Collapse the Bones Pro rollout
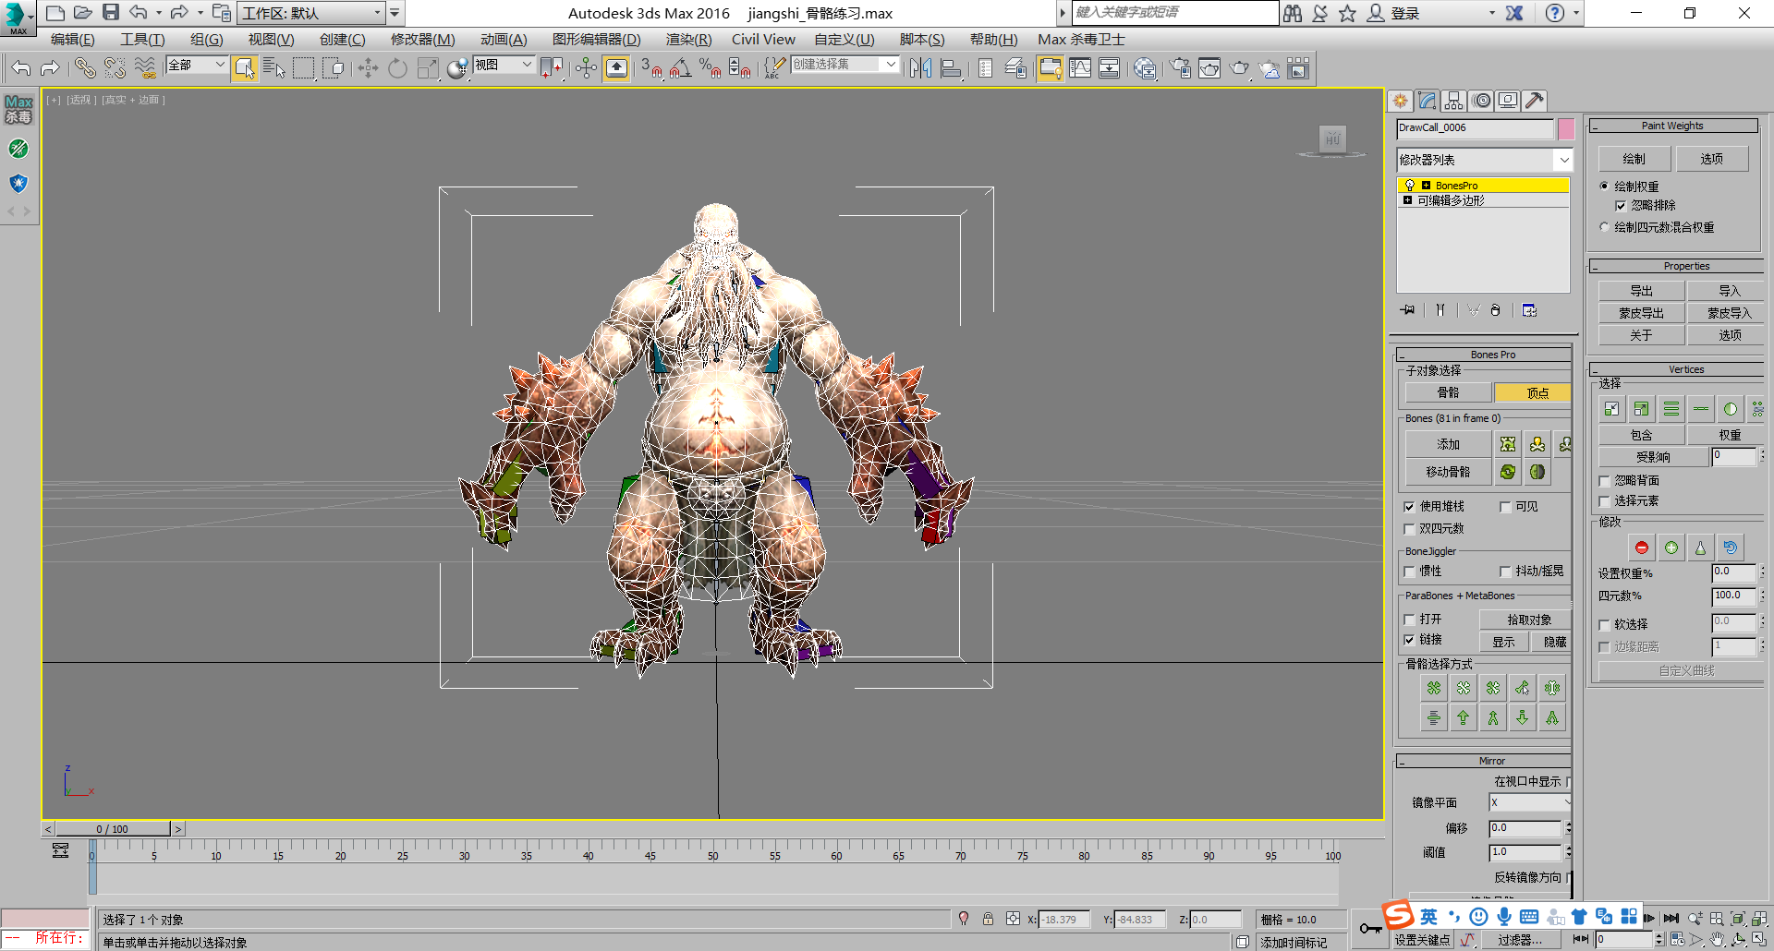Image resolution: width=1774 pixels, height=951 pixels. (1484, 355)
